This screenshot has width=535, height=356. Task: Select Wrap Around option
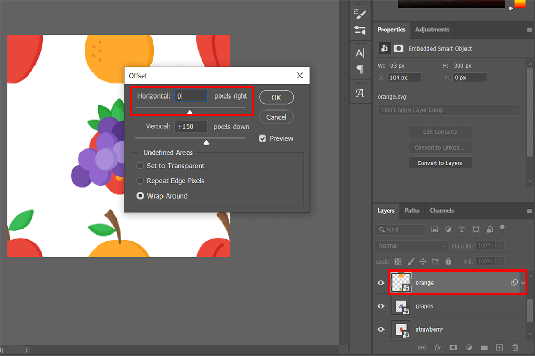140,196
